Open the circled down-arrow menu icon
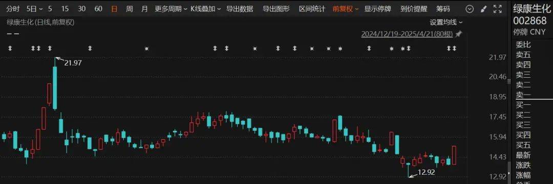Screen dimensions: 553x184 coord(470,9)
